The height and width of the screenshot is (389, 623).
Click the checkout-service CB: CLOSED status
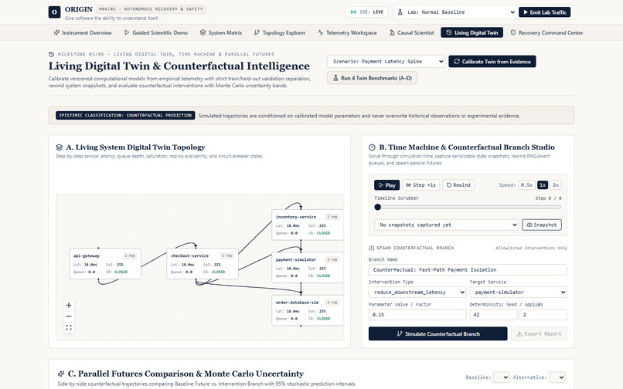(214, 272)
